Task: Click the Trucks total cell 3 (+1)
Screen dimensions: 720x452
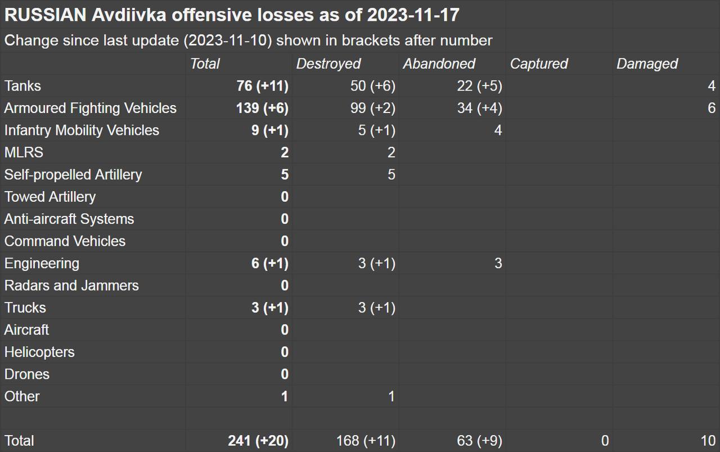Action: click(x=269, y=308)
